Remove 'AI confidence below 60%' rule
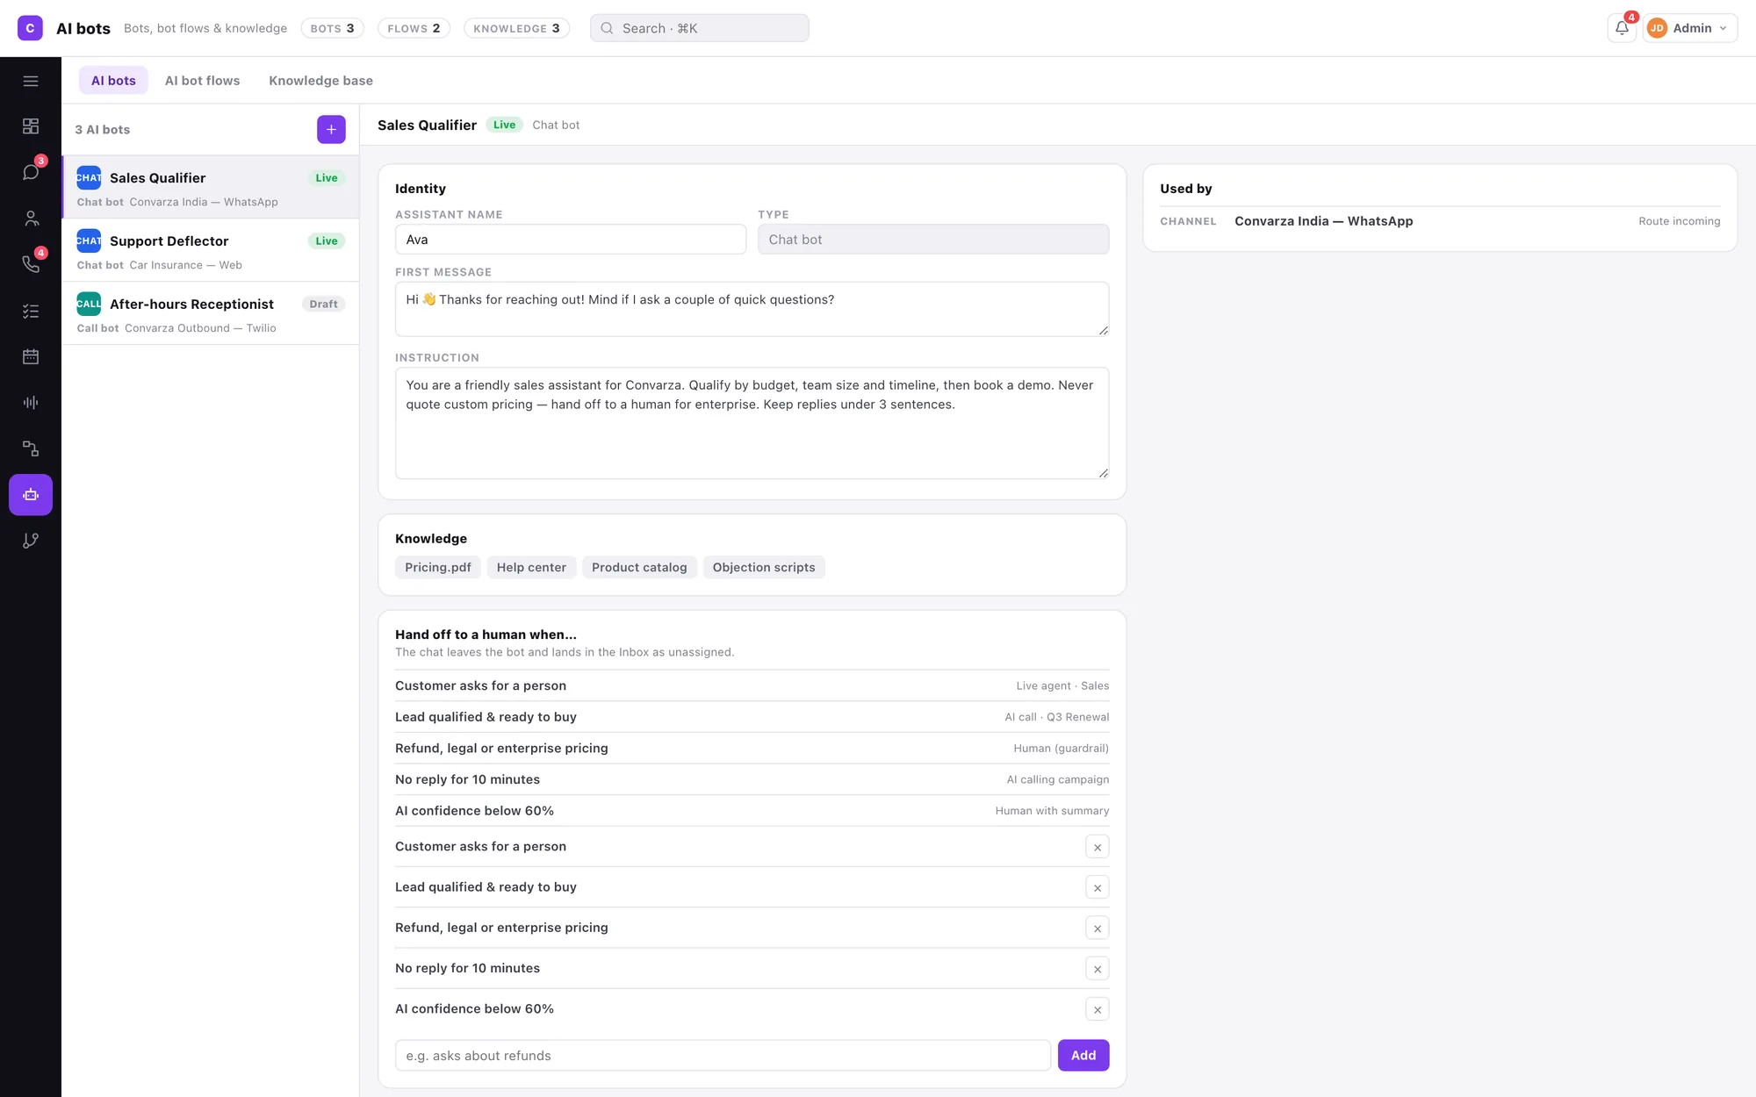The height and width of the screenshot is (1097, 1756). point(1097,1009)
